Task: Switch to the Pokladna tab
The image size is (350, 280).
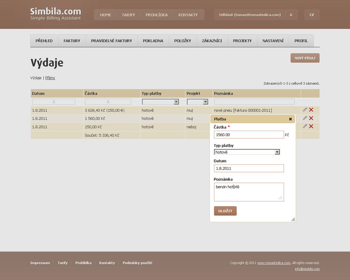Action: [x=153, y=41]
